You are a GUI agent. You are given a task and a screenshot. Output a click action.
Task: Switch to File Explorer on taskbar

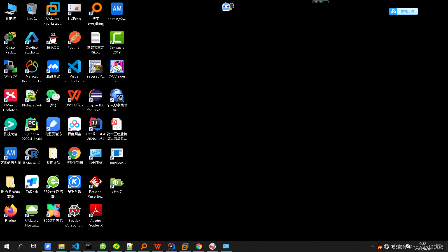(62, 246)
